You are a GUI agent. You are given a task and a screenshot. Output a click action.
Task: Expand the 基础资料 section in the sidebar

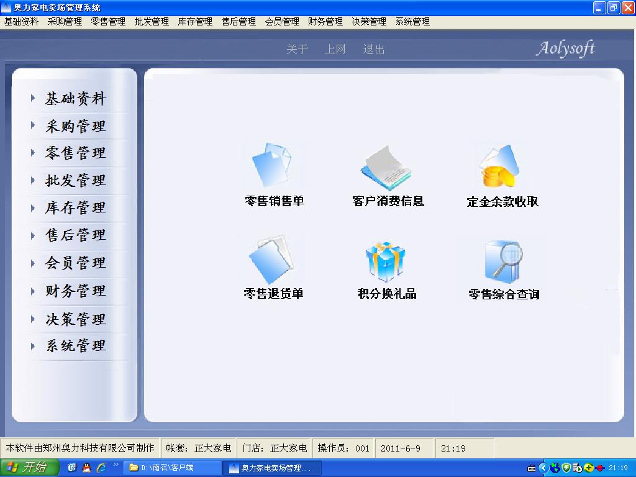click(x=75, y=98)
